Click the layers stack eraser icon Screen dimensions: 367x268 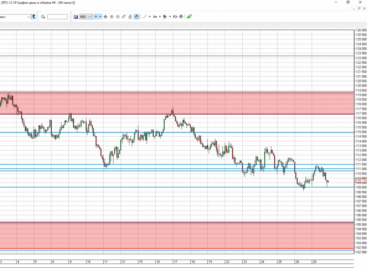click(x=181, y=17)
